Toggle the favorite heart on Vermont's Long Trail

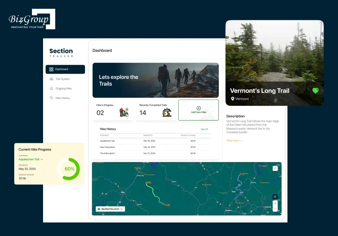click(x=315, y=90)
